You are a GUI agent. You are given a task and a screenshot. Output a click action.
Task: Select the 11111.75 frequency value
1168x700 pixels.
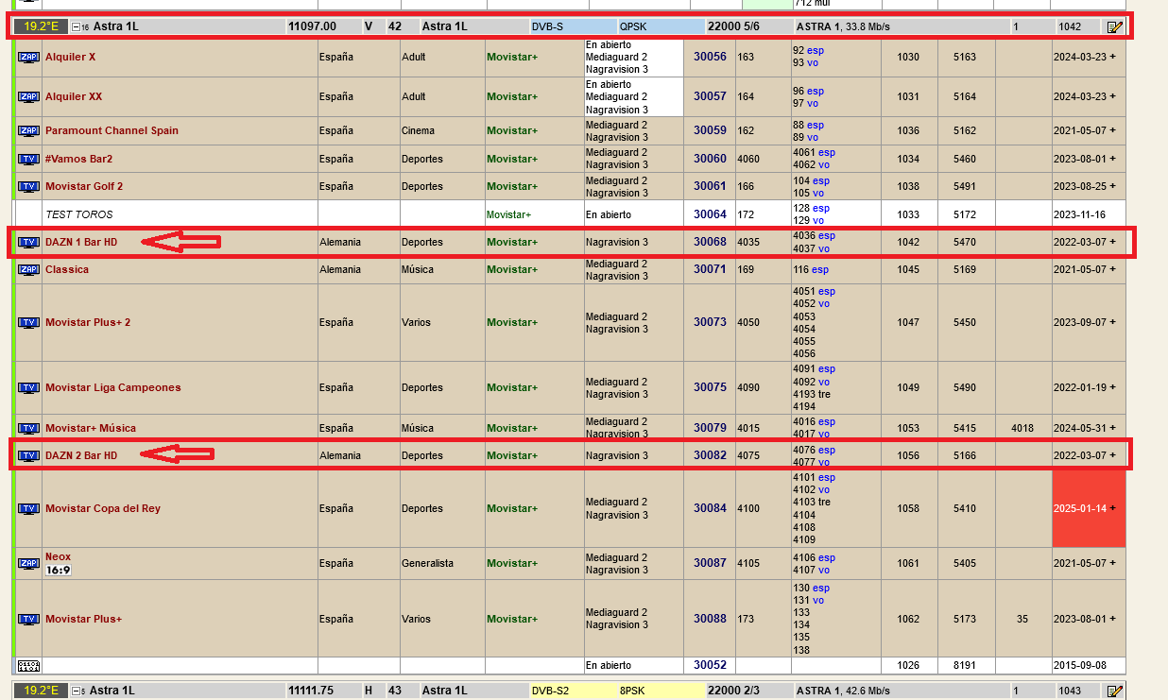tap(312, 691)
